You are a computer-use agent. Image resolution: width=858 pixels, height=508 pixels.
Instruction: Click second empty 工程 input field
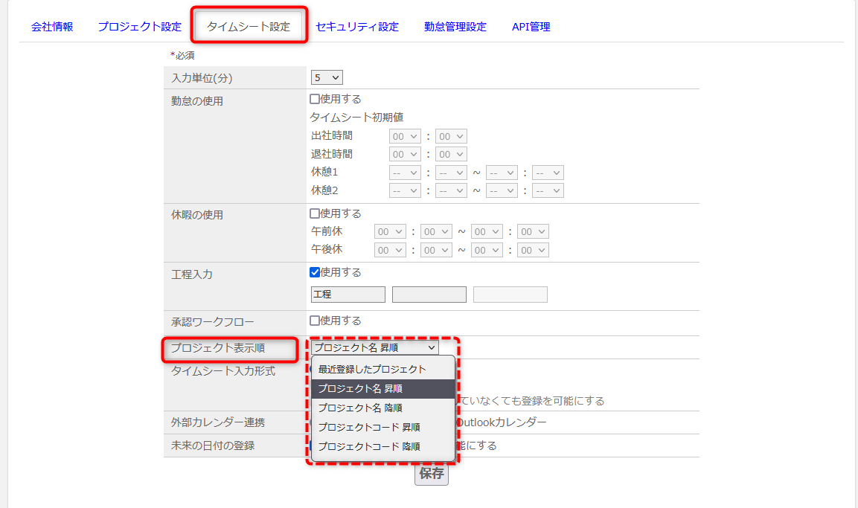pyautogui.click(x=429, y=295)
